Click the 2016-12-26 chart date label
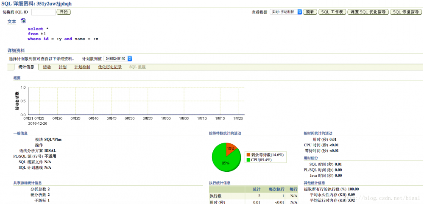Viewport: 424px width, 204px height. [37, 123]
